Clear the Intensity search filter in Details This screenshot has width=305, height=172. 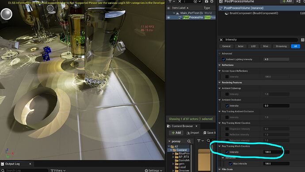(221, 40)
